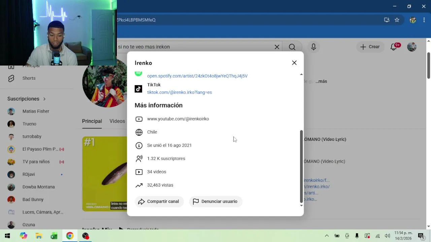This screenshot has width=431, height=242.
Task: Open Shorts in the sidebar
Action: [x=29, y=78]
